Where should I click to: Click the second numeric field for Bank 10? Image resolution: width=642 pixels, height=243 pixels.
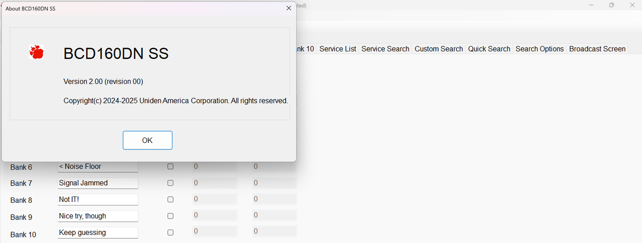click(274, 232)
